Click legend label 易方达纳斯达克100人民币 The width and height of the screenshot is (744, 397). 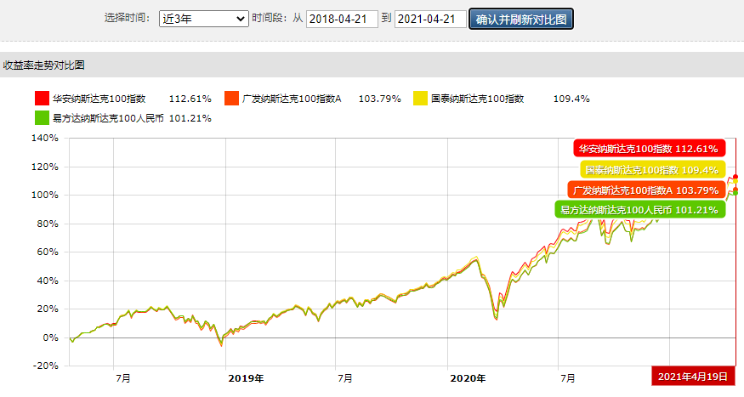point(108,118)
